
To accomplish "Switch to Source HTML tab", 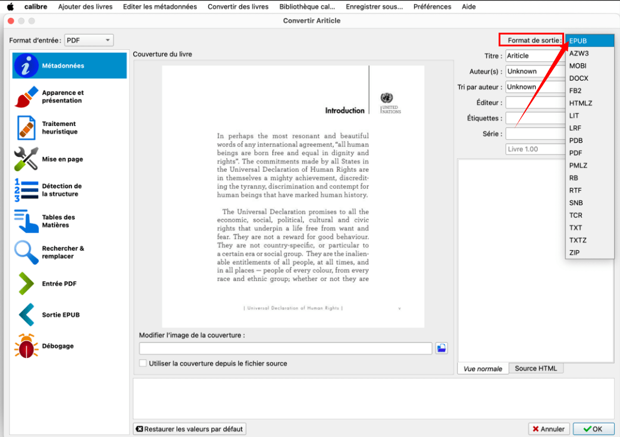I will coord(536,368).
